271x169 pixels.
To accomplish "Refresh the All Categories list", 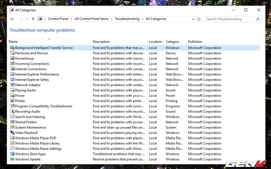I will point(199,19).
